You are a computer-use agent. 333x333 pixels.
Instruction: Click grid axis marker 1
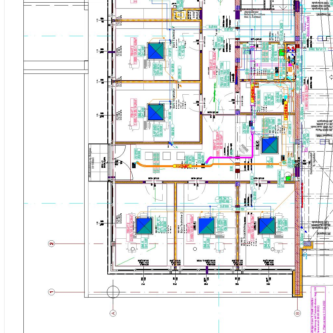pyautogui.click(x=51, y=292)
